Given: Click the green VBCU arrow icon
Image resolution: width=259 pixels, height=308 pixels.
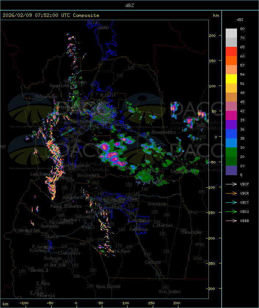Looking at the screenshot, I should 231,211.
